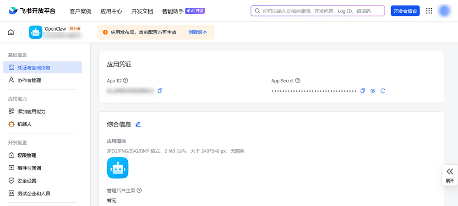
Task: Focus the documentation search input field
Action: tap(321, 11)
